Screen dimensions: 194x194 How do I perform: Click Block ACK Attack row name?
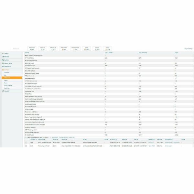click(29, 63)
